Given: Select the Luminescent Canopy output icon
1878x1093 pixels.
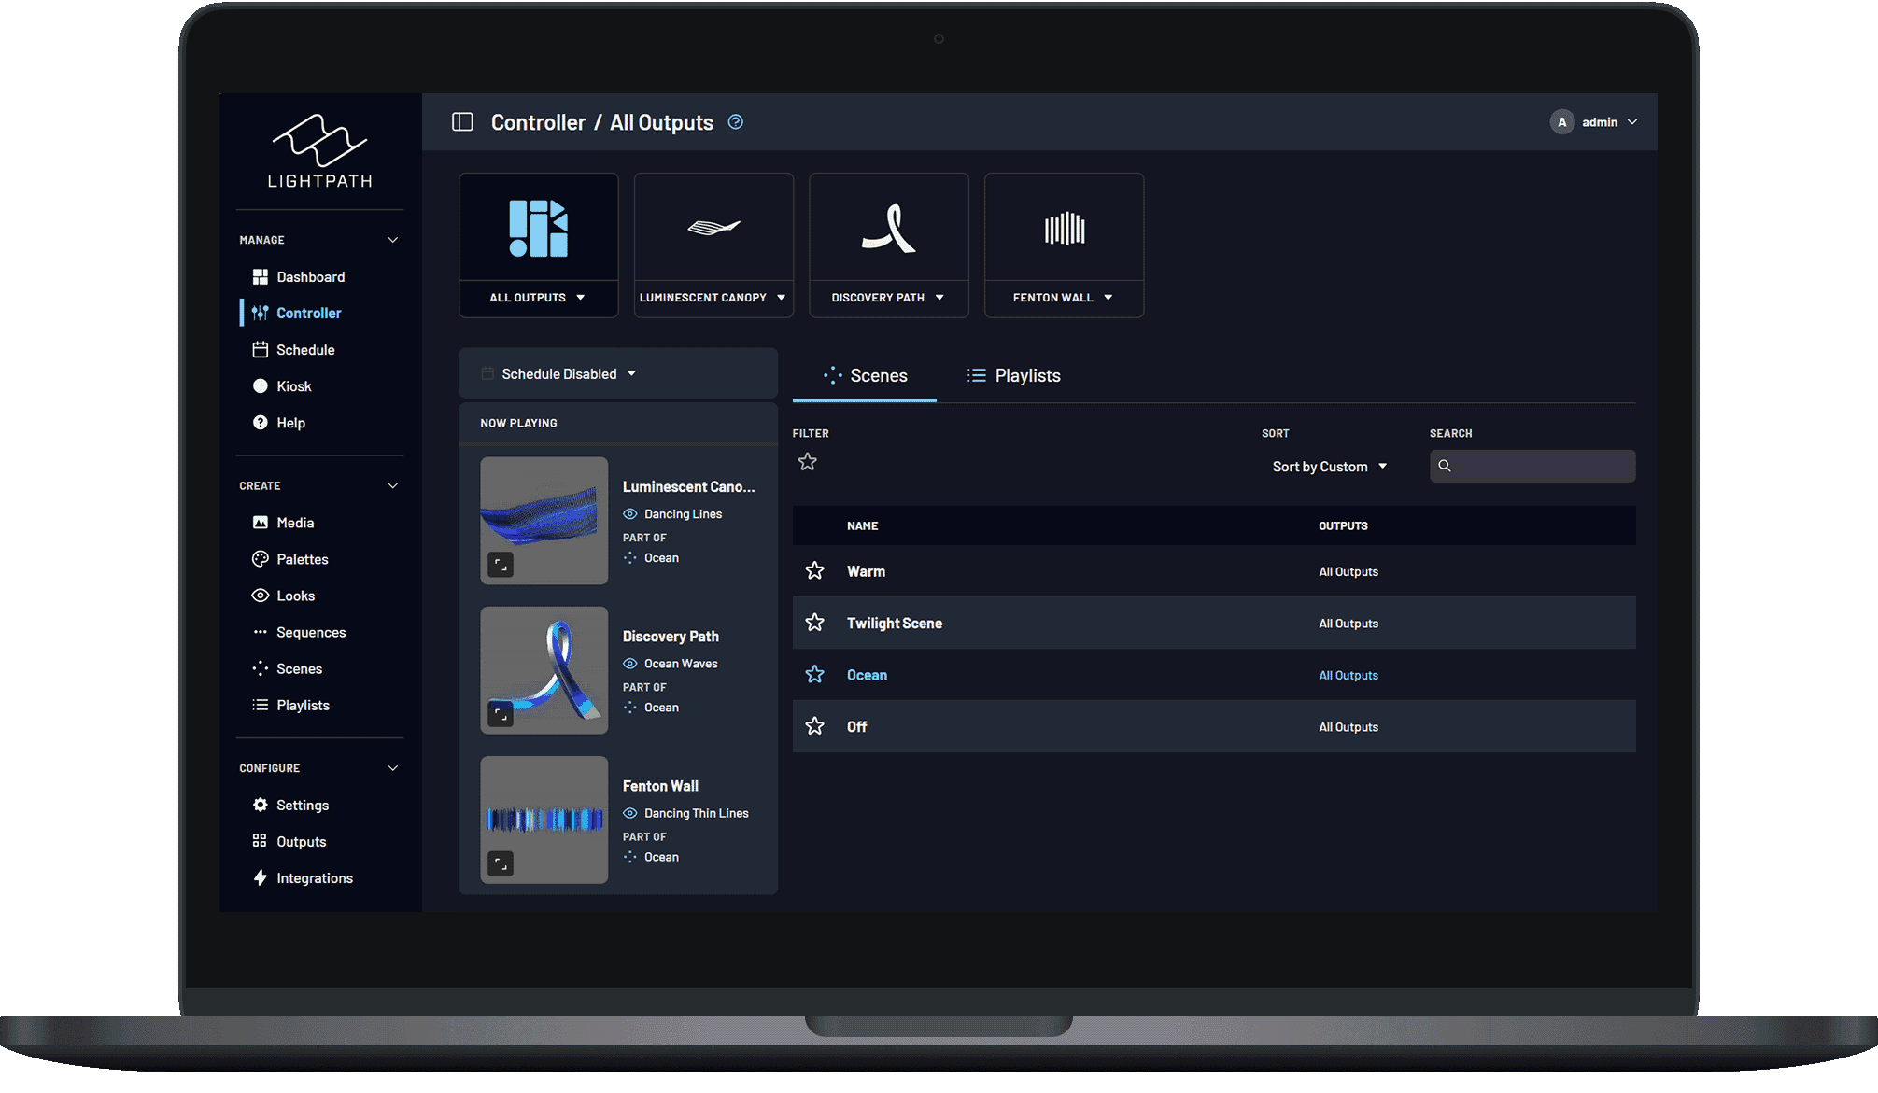Looking at the screenshot, I should click(713, 228).
